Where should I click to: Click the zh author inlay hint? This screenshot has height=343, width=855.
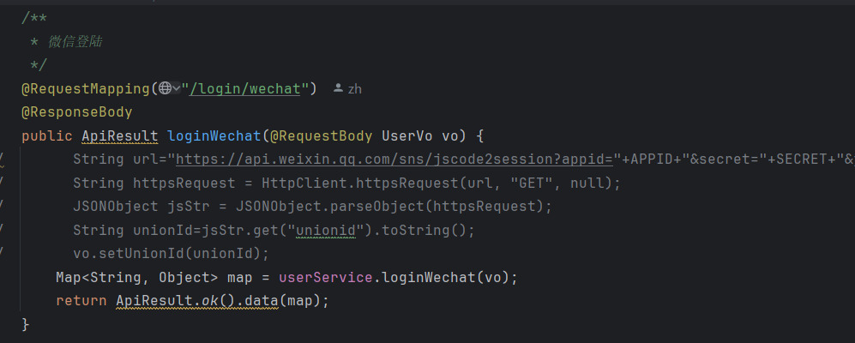(354, 88)
